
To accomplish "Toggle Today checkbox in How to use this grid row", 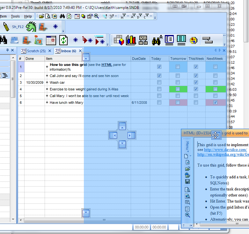I will click(x=159, y=67).
